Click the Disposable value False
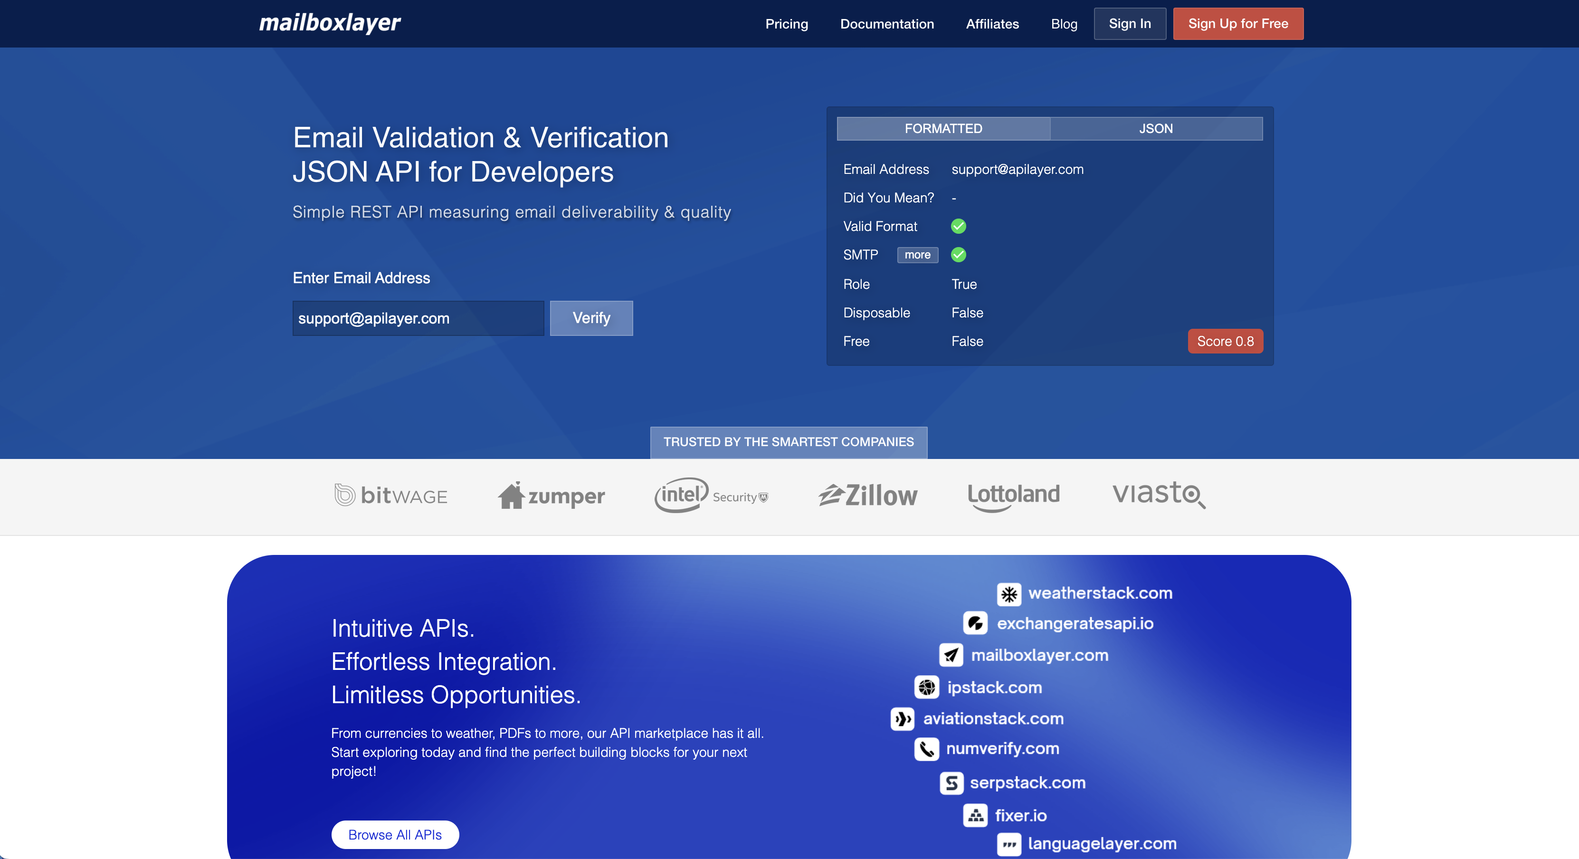Image resolution: width=1579 pixels, height=859 pixels. pyautogui.click(x=967, y=313)
